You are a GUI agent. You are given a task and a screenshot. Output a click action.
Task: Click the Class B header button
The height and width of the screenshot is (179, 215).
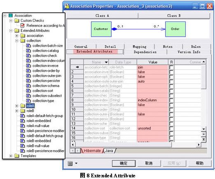(x=174, y=16)
